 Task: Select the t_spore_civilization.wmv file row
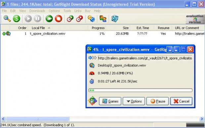[x=102, y=34]
